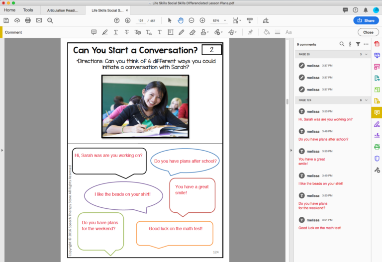Go to the previous page arrow
The image size is (382, 262).
coord(117,20)
